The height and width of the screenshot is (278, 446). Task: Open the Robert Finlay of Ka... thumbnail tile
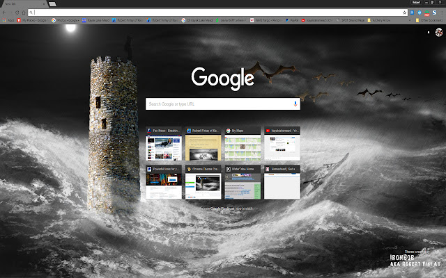203,144
